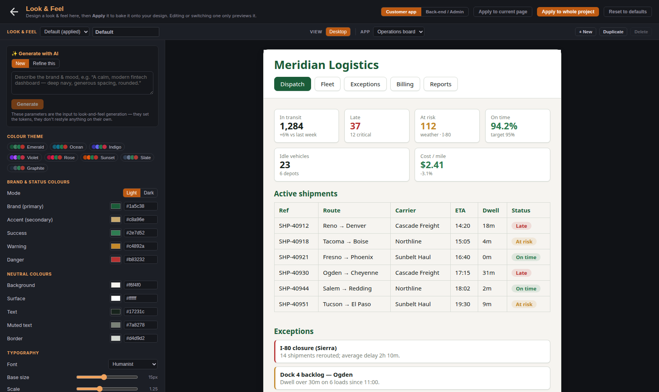Open the Warning colour swatch
659x392 pixels.
116,246
